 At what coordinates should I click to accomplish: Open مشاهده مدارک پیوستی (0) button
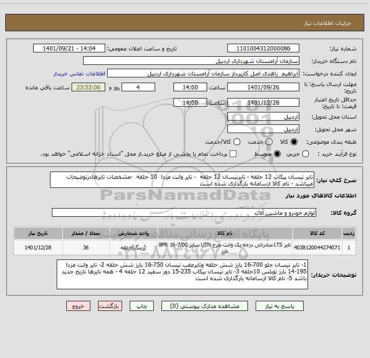[x=205, y=306]
